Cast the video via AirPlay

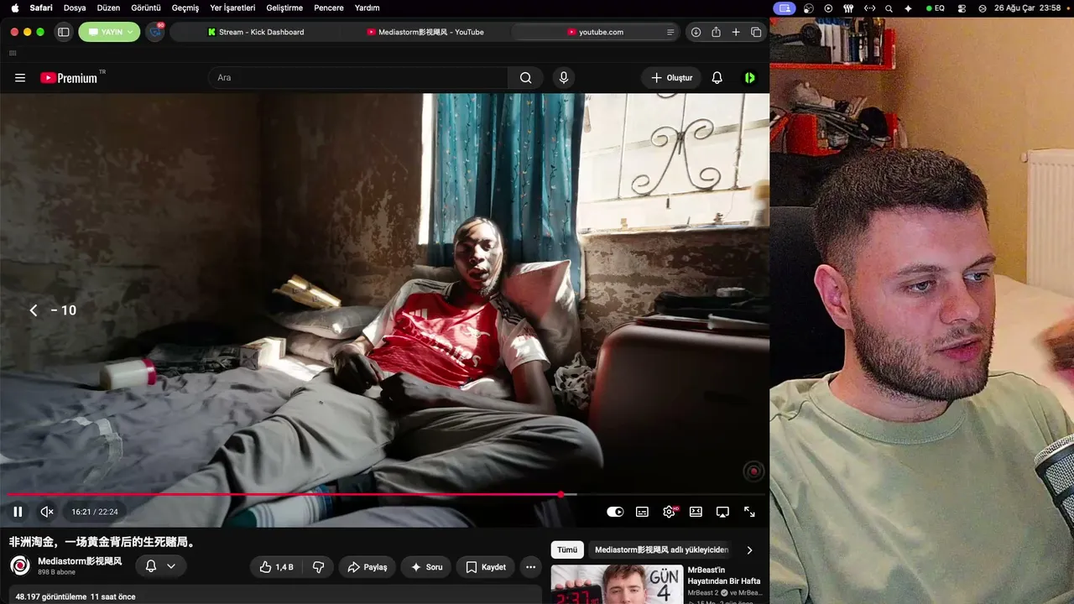point(722,512)
